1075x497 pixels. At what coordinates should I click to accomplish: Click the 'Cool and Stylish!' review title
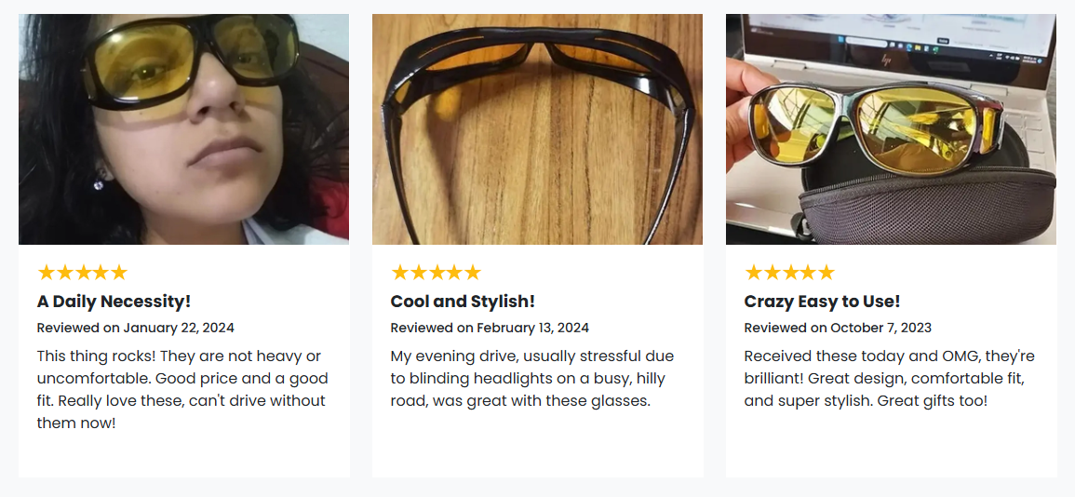coord(463,302)
